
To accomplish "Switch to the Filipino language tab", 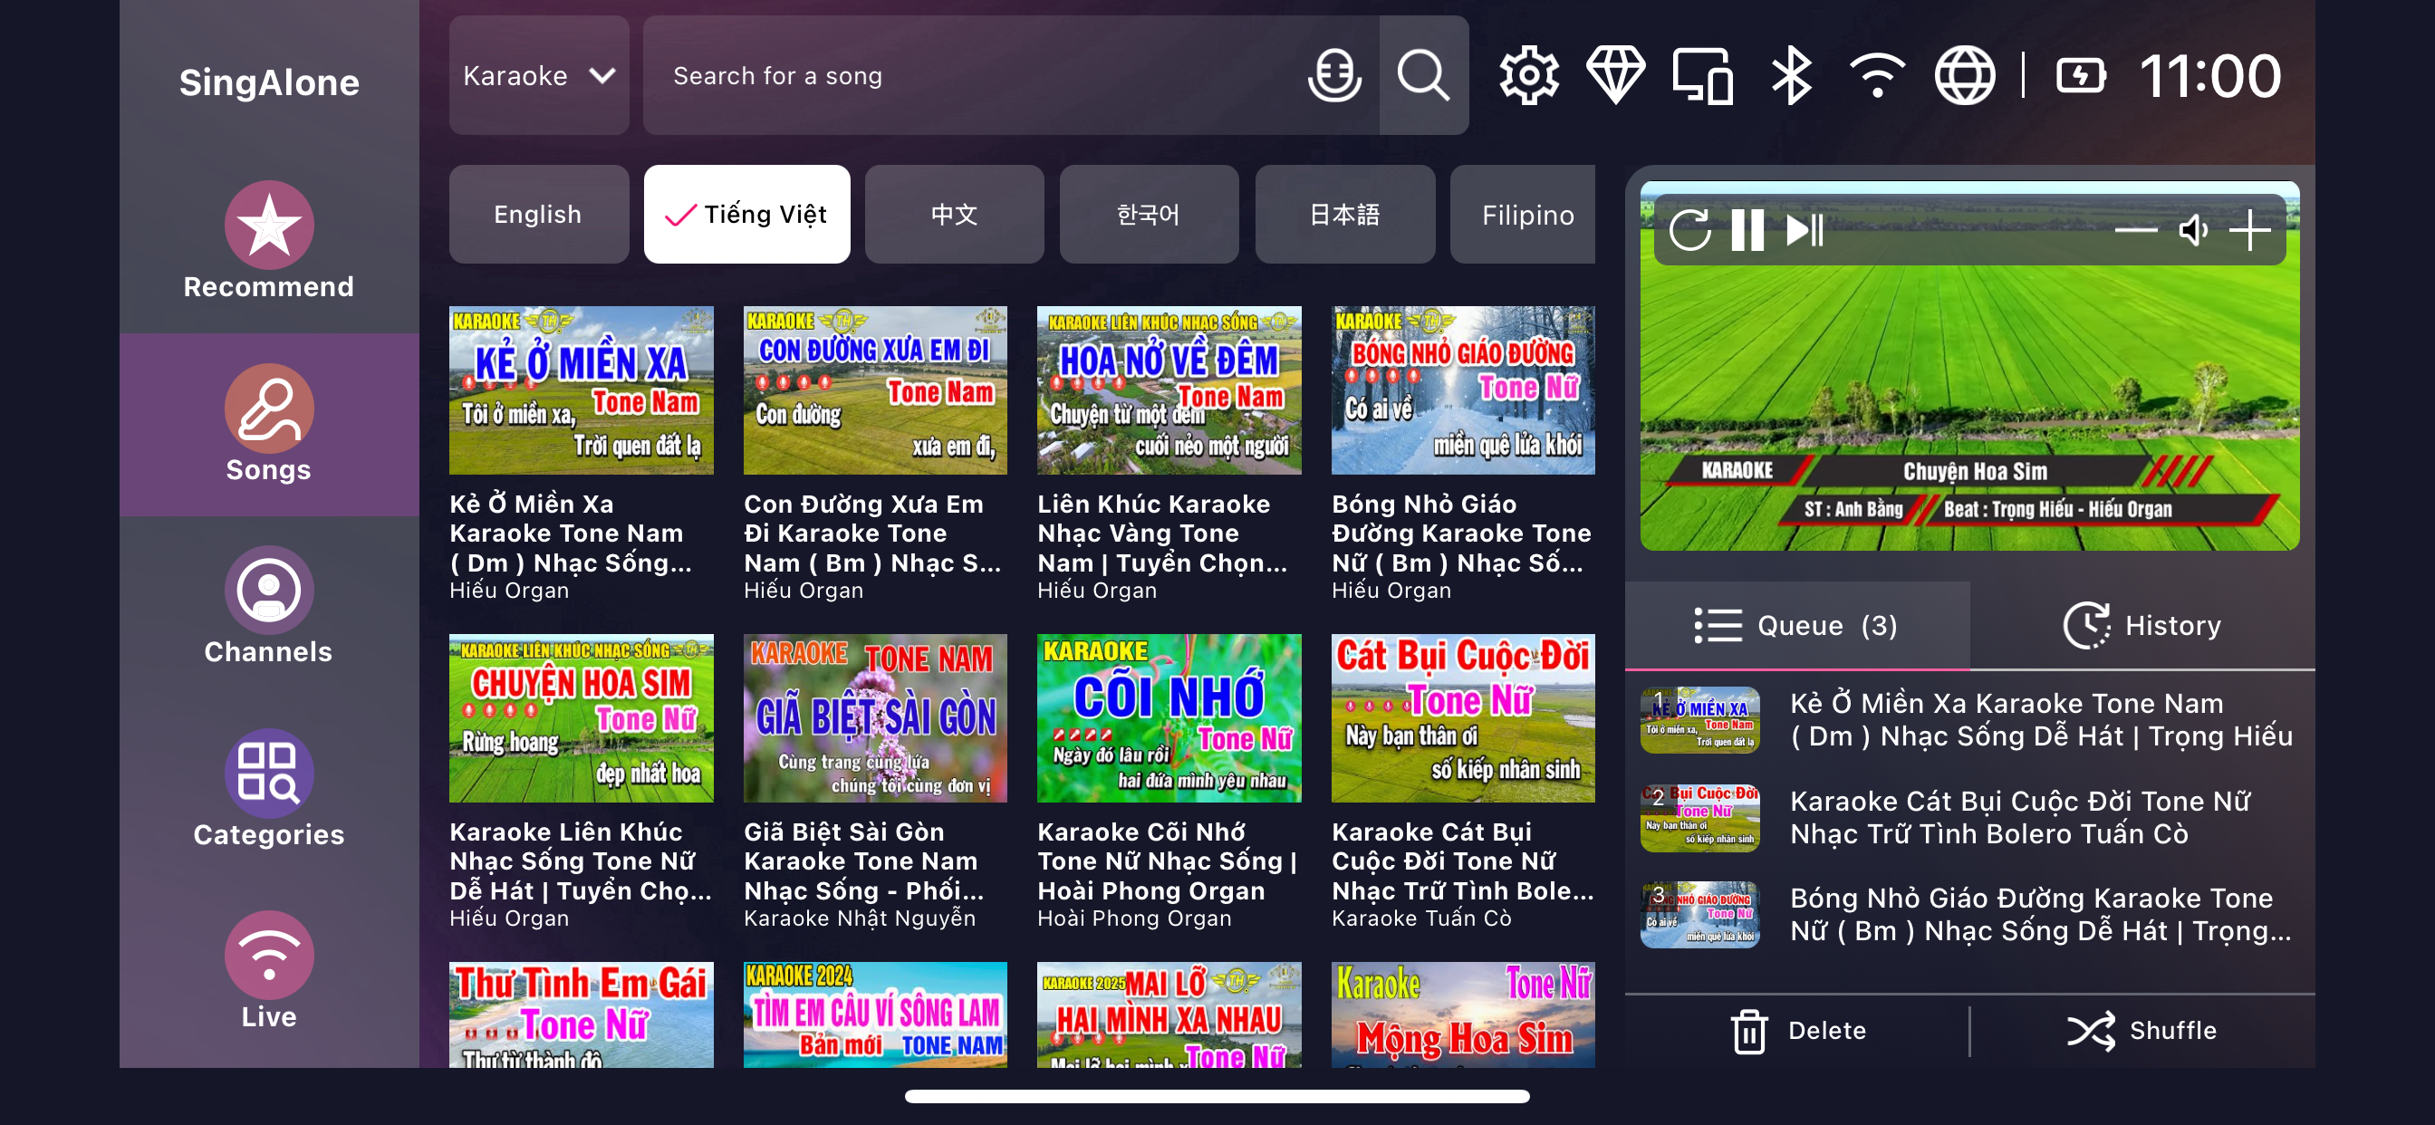I will coord(1522,214).
